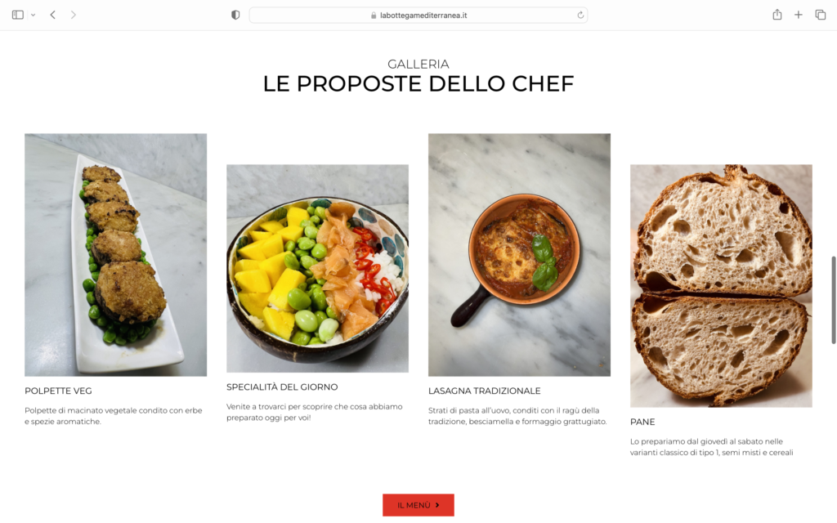Viewport: 837px width, 523px height.
Task: Open a new tab with plus icon
Action: coord(798,15)
